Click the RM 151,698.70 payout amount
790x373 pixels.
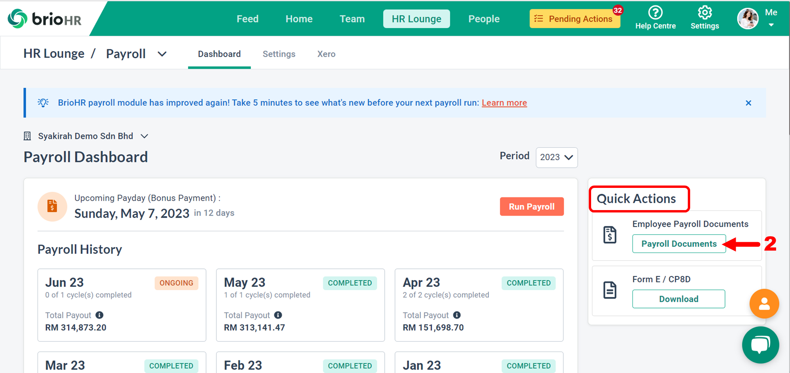[433, 328]
